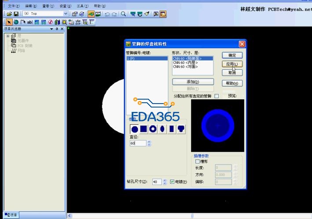Choose the oval pad shape
Viewport: 312px width, 219px height.
162,129
